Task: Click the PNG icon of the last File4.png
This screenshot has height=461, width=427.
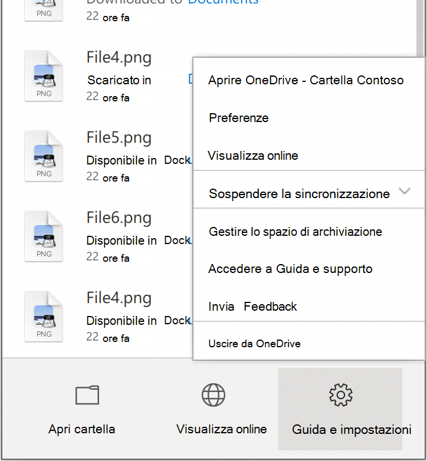Action: [44, 317]
